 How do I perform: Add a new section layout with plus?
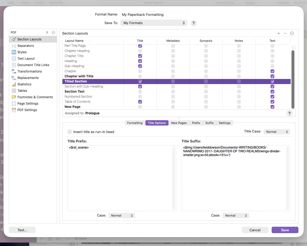pos(279,33)
